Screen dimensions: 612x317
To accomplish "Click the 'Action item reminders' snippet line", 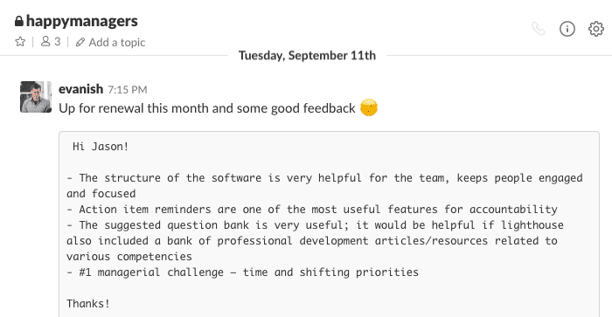I will [312, 210].
